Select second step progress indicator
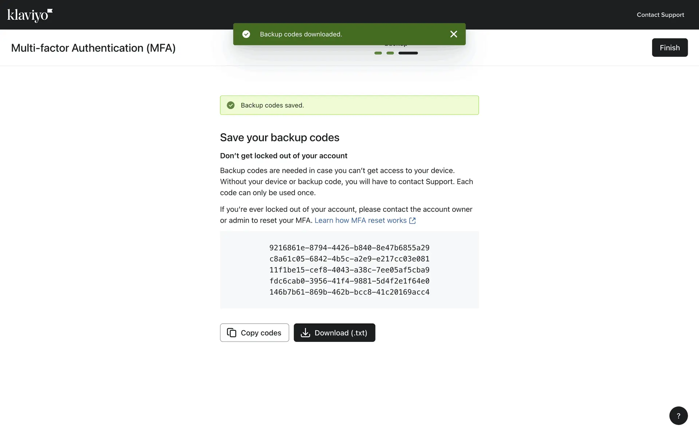The height and width of the screenshot is (436, 699). pyautogui.click(x=390, y=53)
